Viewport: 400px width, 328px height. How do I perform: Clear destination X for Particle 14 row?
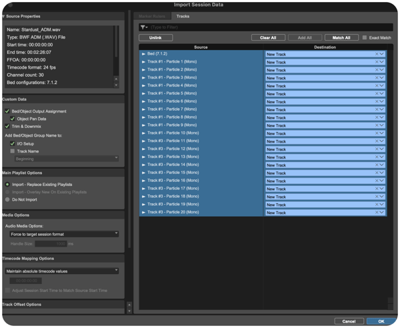[x=377, y=165]
